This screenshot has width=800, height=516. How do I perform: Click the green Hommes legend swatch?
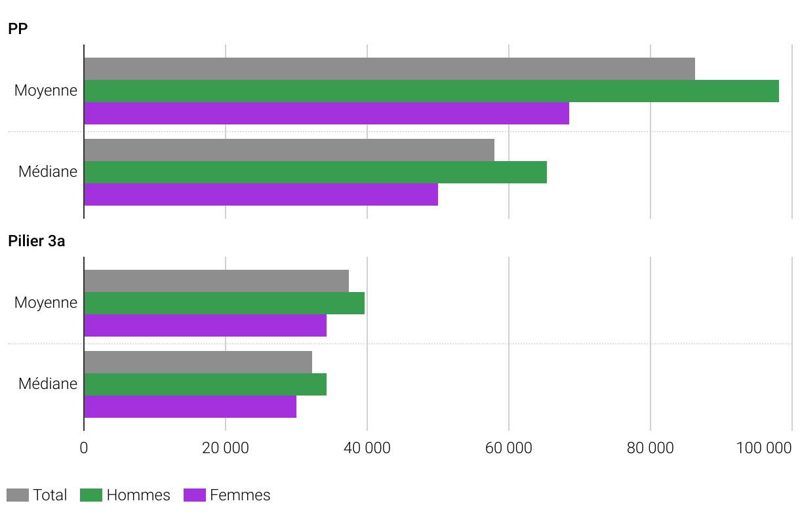(x=91, y=495)
